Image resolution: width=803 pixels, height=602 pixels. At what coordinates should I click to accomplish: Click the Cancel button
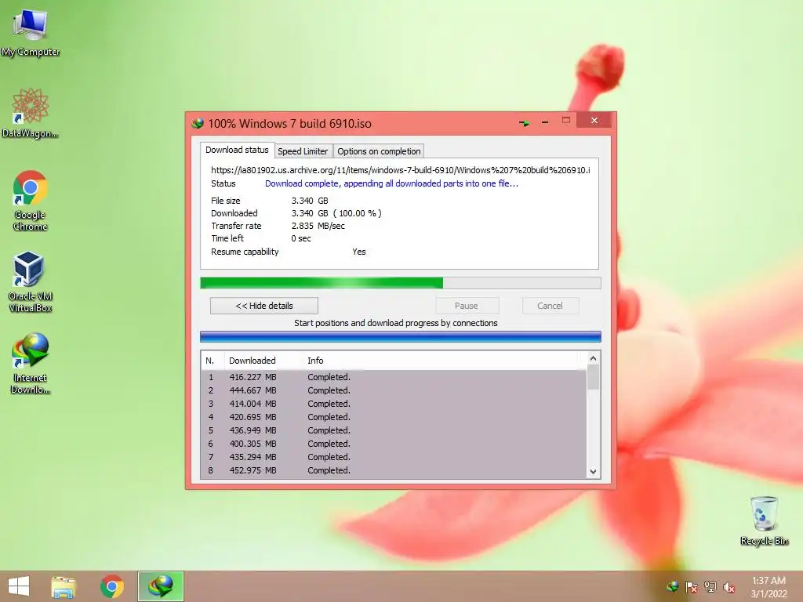pos(550,306)
